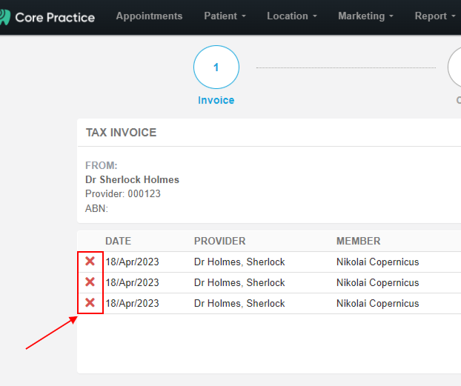Click the Invoice step label

pos(216,100)
